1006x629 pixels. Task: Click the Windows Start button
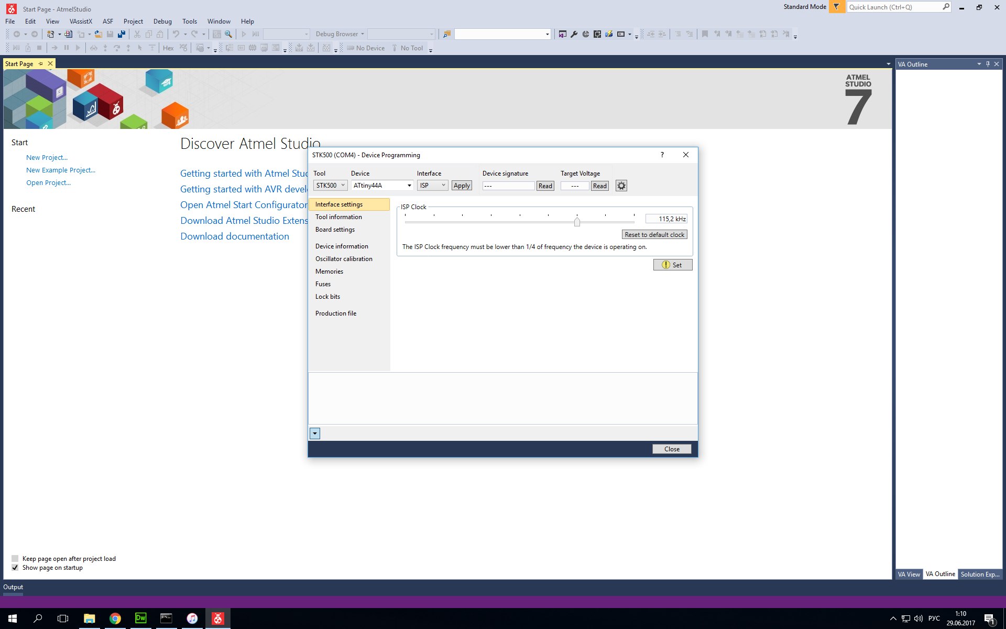13,619
